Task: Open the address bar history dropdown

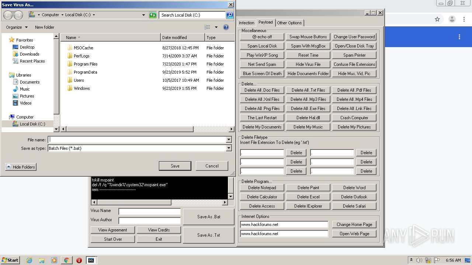Action: click(x=143, y=15)
